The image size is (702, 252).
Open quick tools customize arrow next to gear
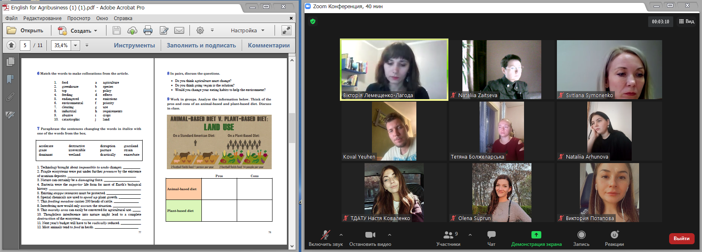[212, 30]
